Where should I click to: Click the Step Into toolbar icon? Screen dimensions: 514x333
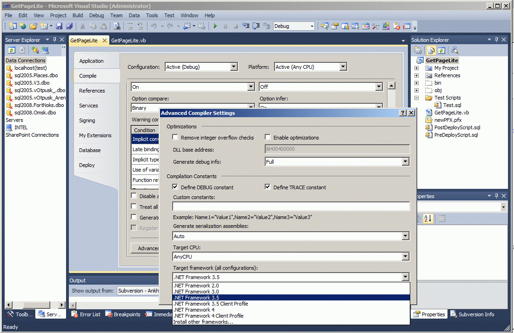(x=246, y=26)
